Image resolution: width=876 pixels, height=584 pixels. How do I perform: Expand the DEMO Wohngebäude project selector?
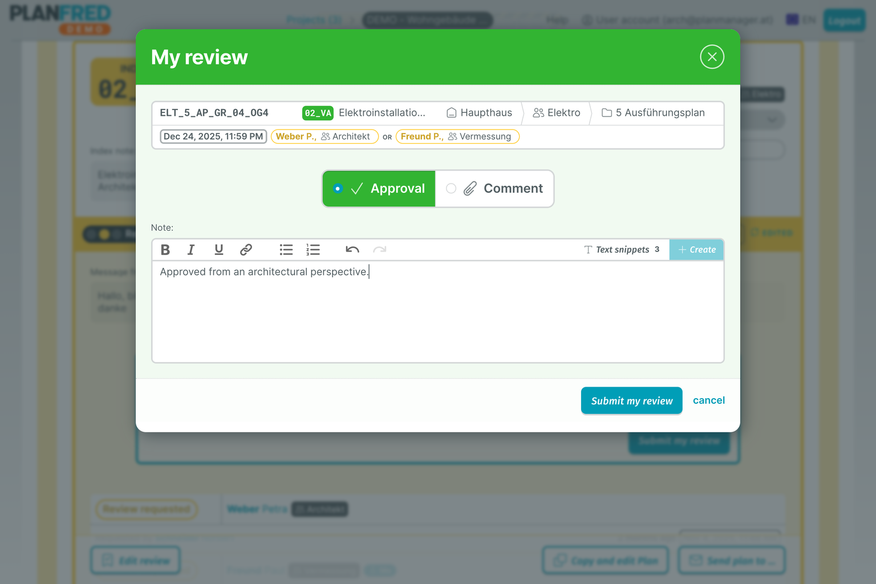click(x=427, y=20)
